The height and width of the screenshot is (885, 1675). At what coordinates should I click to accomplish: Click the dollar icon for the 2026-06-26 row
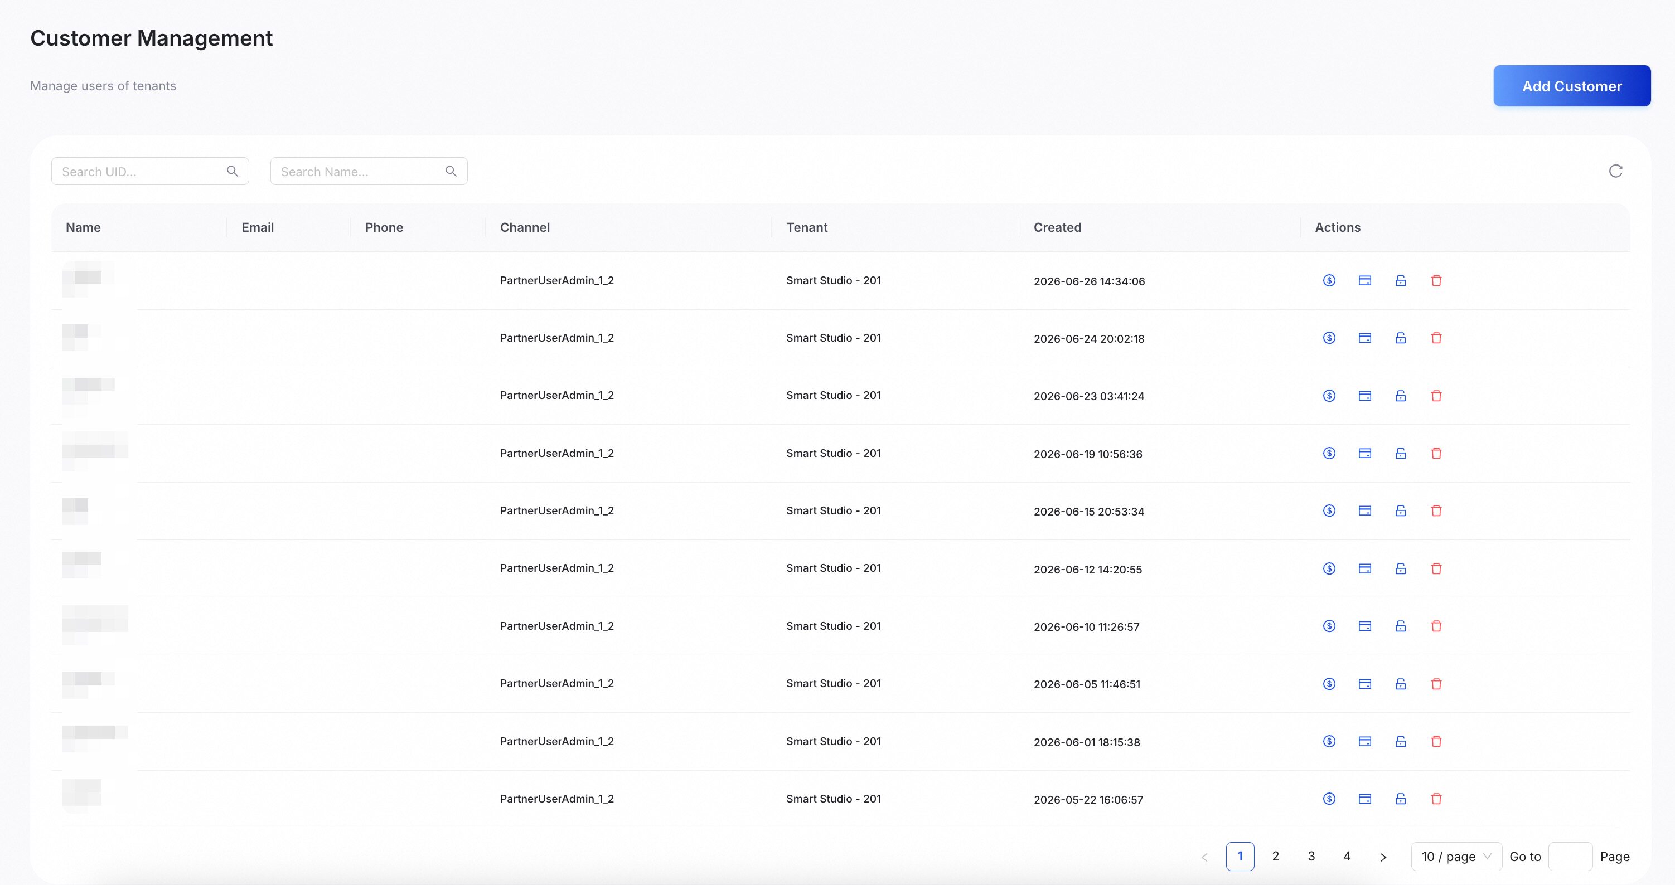click(1329, 281)
